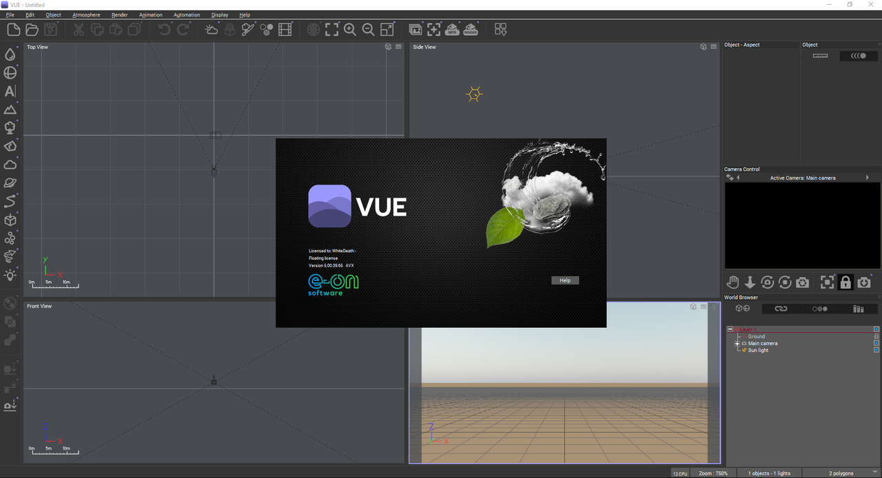Open the Atmosphere menu
This screenshot has width=882, height=478.
click(x=86, y=14)
